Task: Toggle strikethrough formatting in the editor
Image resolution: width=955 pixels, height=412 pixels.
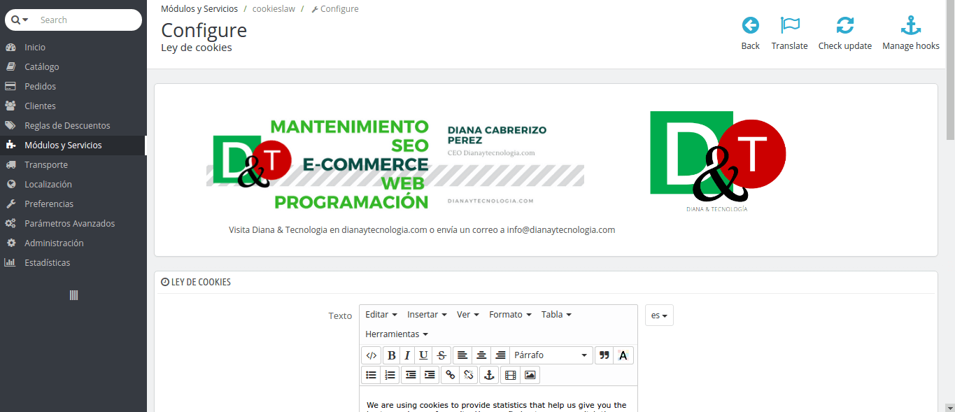Action: (441, 355)
